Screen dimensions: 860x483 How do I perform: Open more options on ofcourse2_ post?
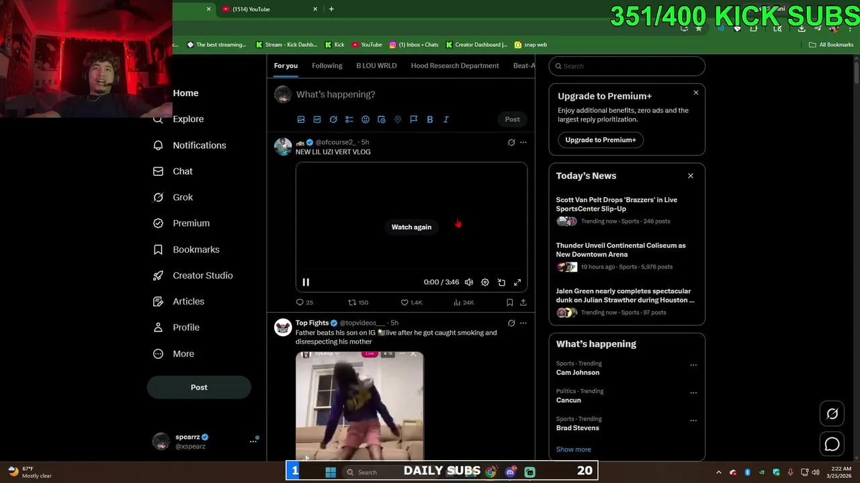pyautogui.click(x=523, y=142)
